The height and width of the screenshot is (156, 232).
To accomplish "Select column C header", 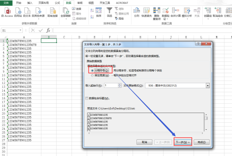I will tap(64, 37).
